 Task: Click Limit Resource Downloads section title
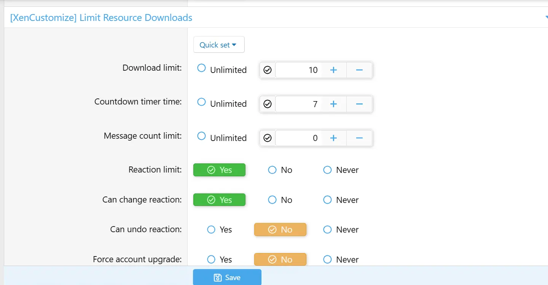pyautogui.click(x=101, y=18)
